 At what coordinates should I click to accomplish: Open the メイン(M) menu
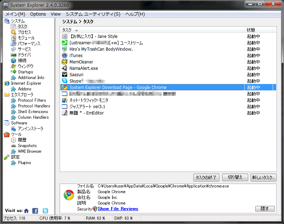click(15, 14)
